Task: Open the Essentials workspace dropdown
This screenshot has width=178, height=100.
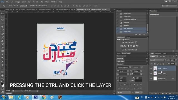Action: click(x=169, y=6)
